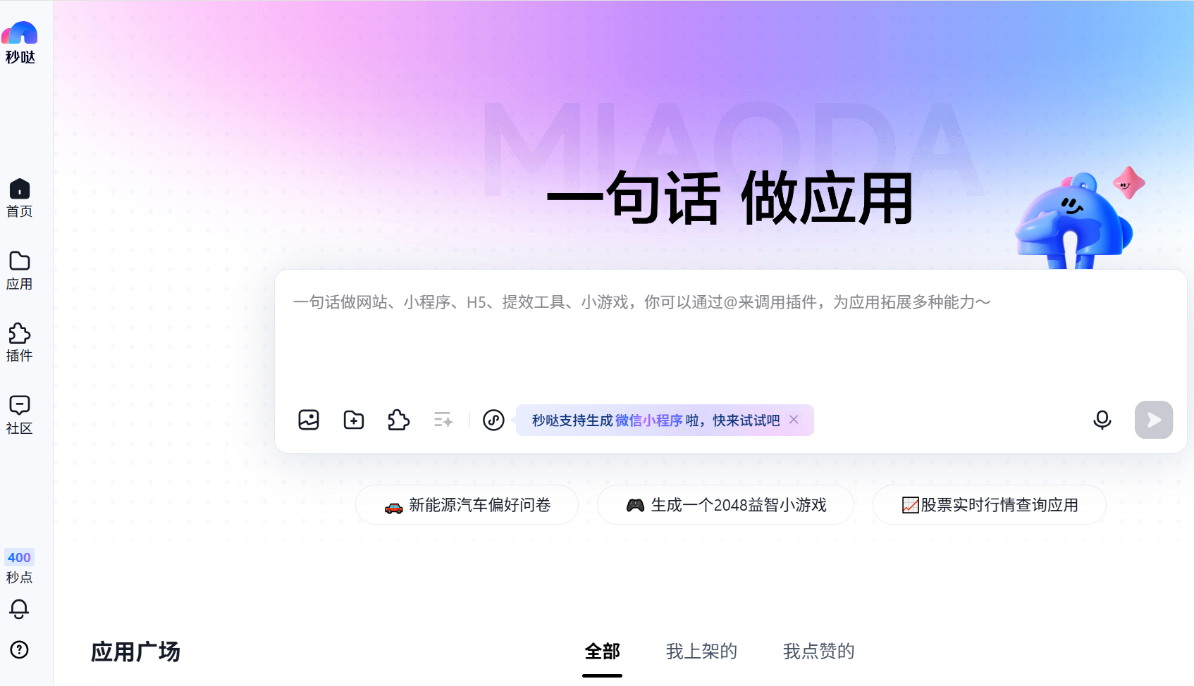Viewport: 1194px width, 686px height.
Task: Click the WeChat mini program icon
Action: pyautogui.click(x=493, y=420)
